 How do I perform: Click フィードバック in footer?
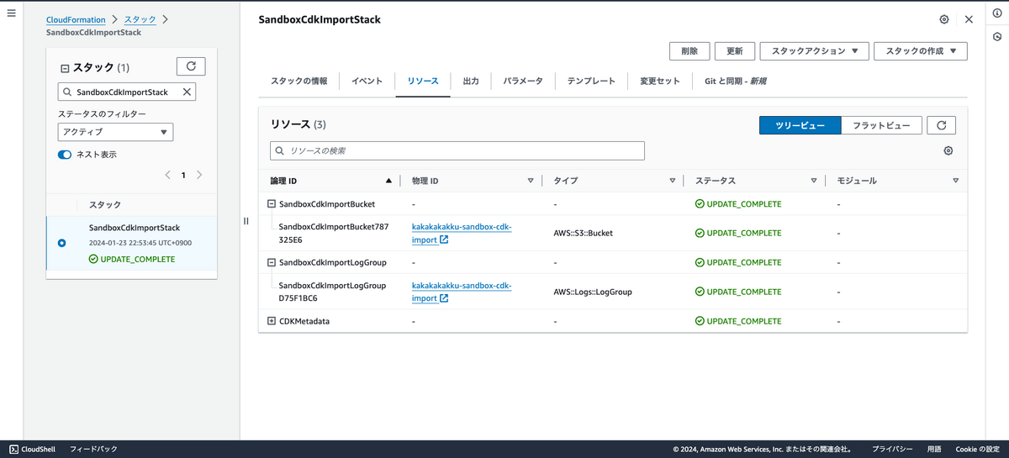(x=93, y=450)
